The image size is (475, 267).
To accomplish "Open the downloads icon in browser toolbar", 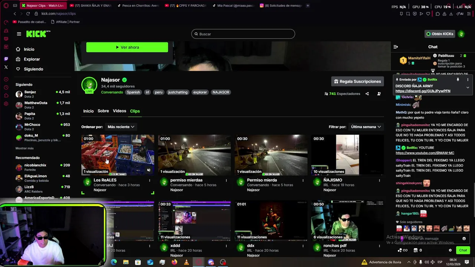I will point(451,14).
